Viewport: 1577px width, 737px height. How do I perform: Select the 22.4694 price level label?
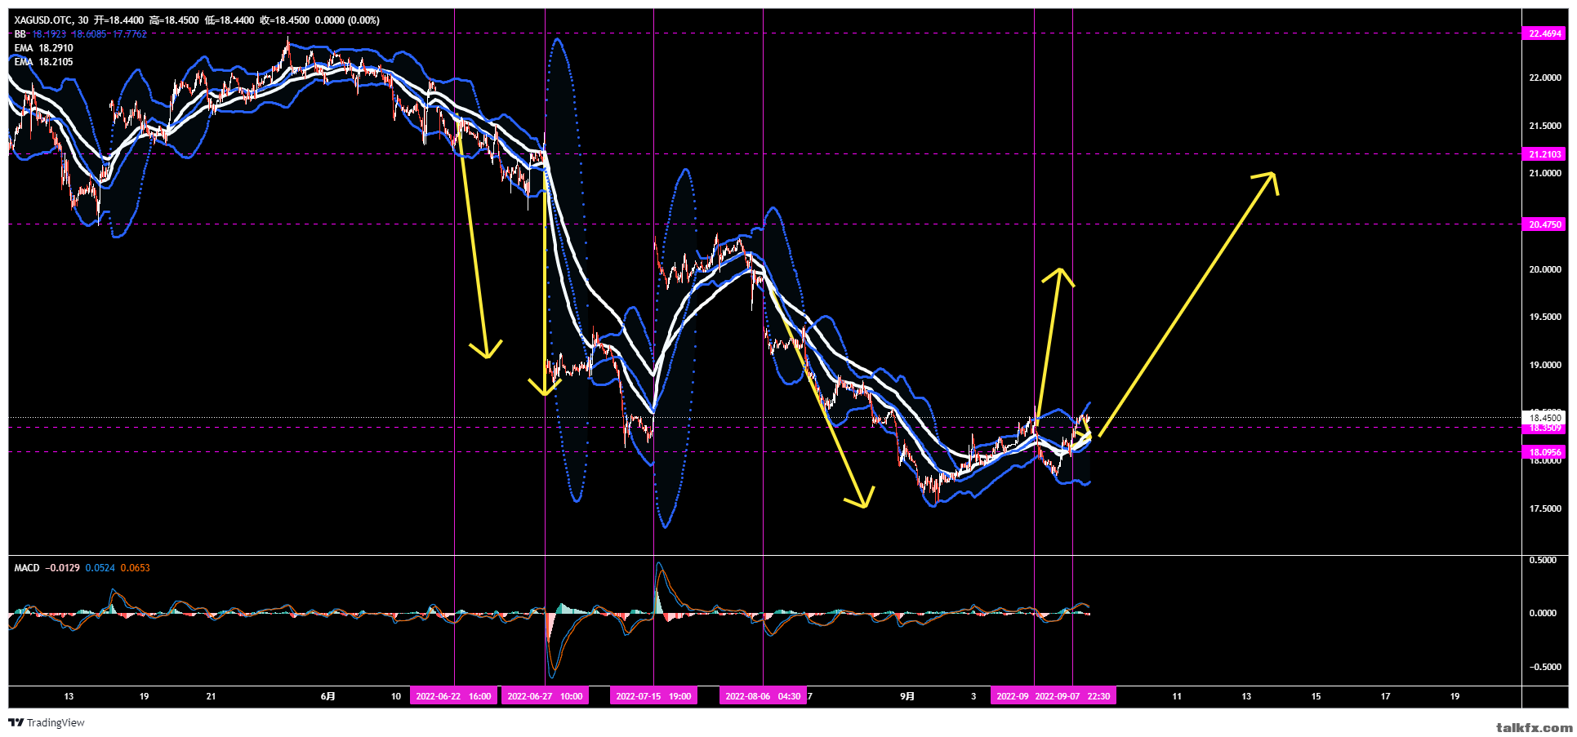1545,33
